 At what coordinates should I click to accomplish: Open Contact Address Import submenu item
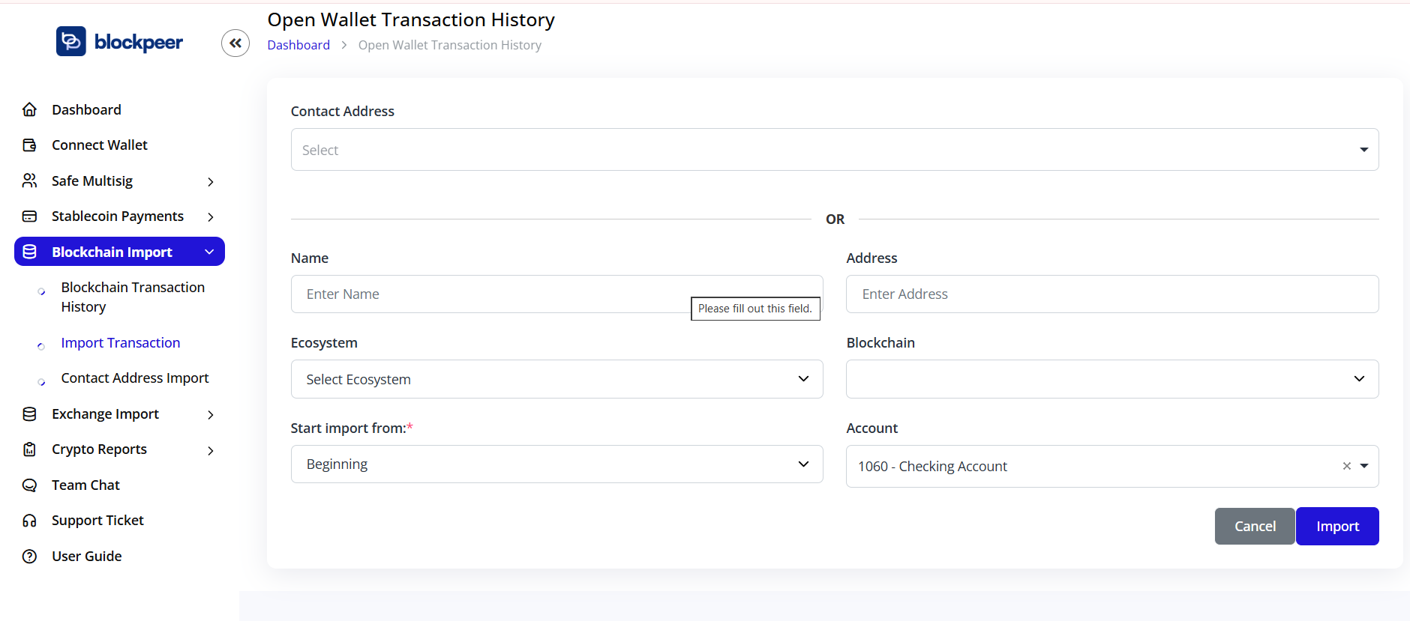tap(135, 378)
